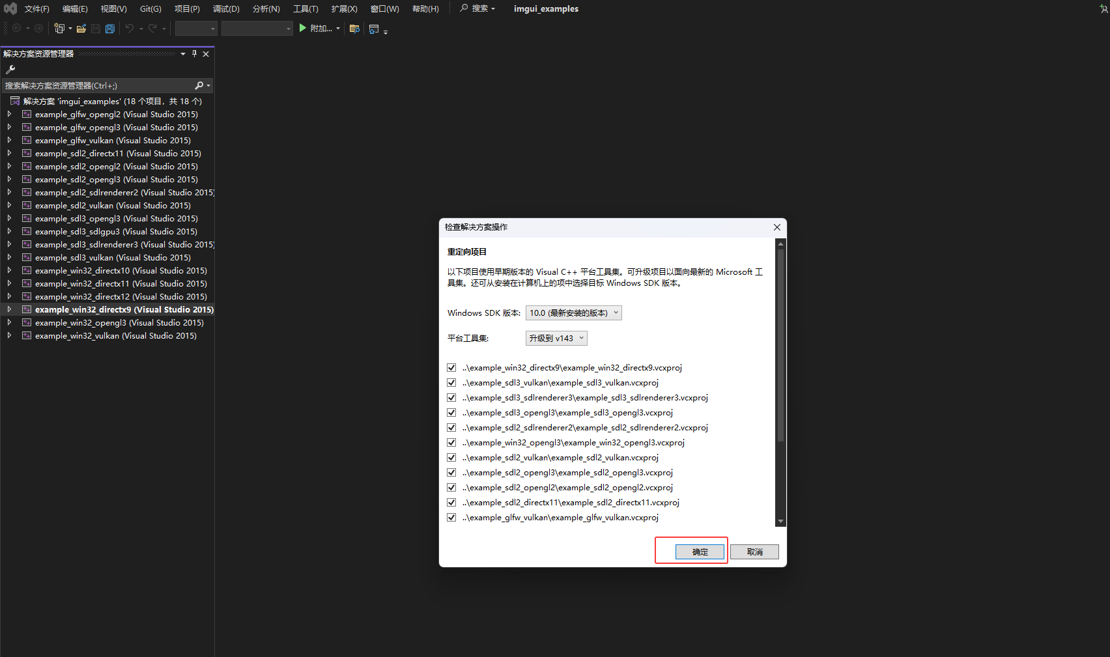Open the 文件(F) menu
This screenshot has height=657, width=1110.
36,9
